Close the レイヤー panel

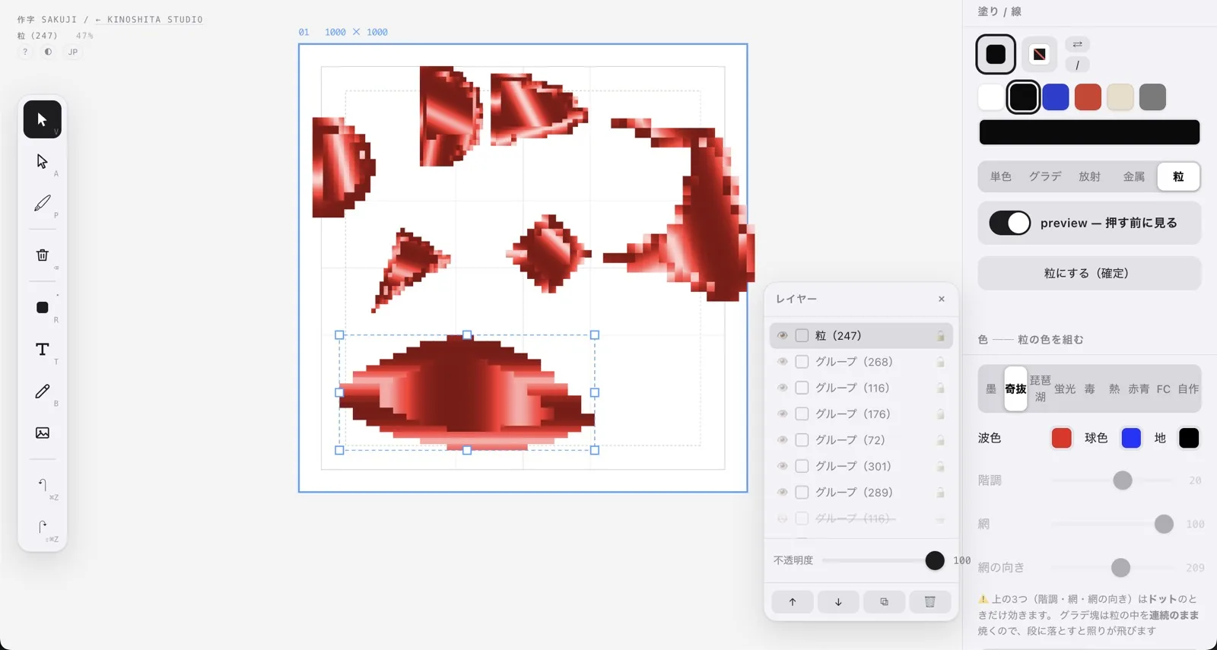[942, 299]
